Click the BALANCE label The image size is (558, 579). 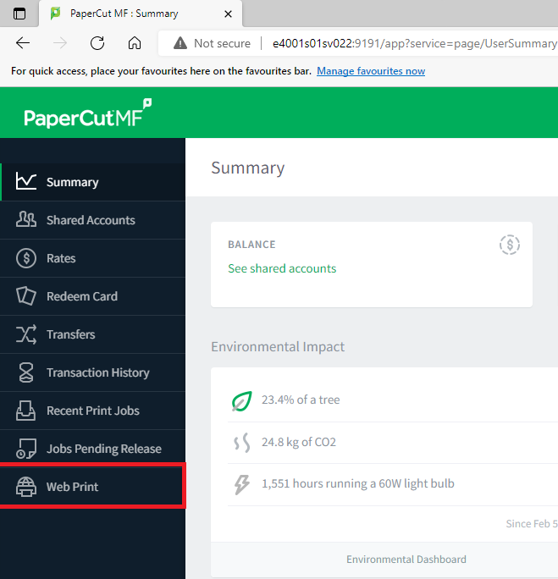(x=251, y=245)
